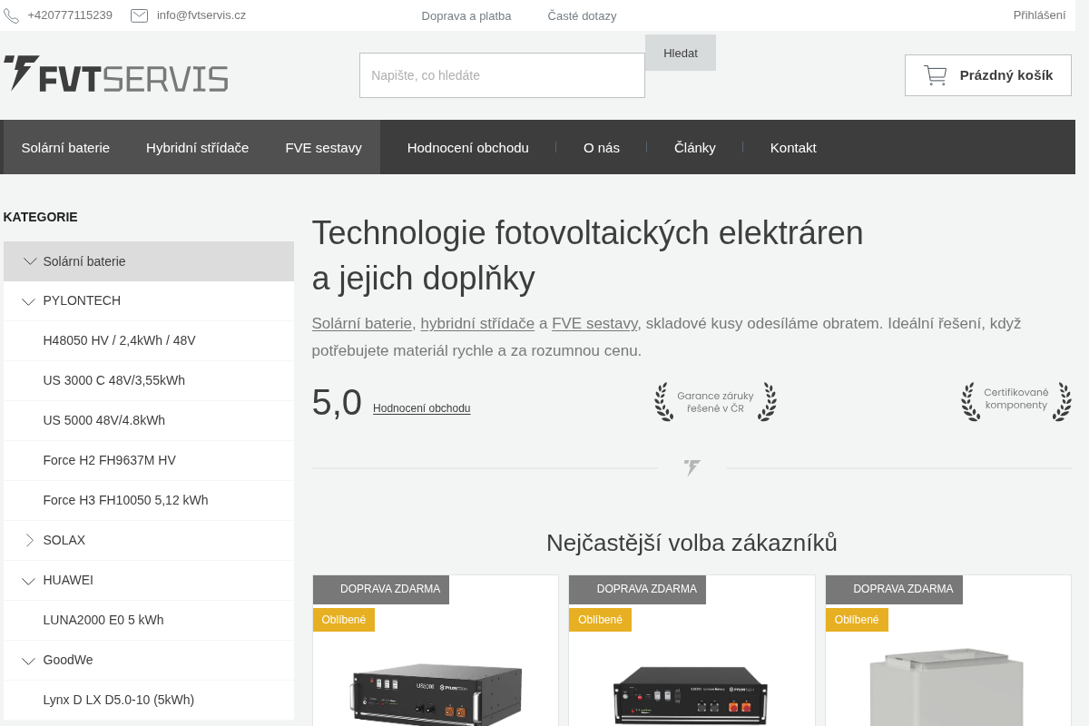This screenshot has height=726, width=1089.
Task: Click the Certifikované komponenty badge
Action: 1016,402
